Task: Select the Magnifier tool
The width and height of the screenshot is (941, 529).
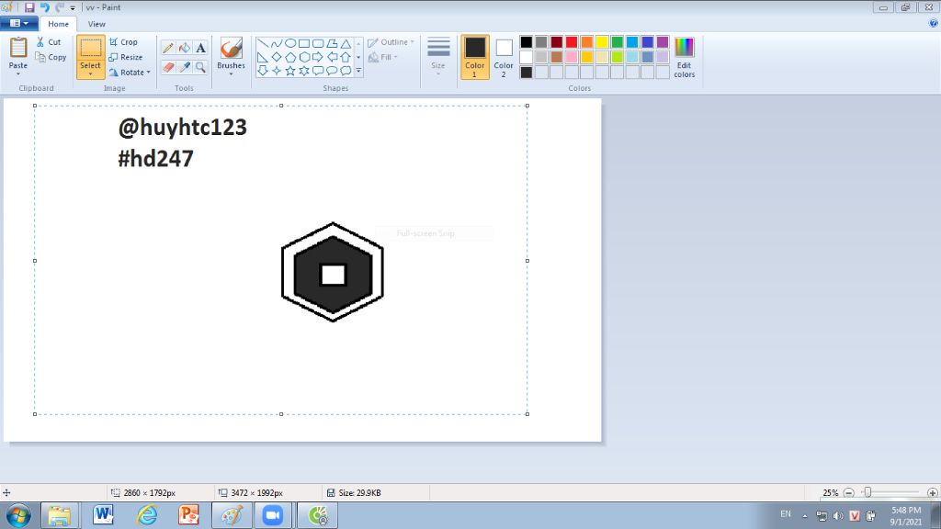Action: pyautogui.click(x=200, y=67)
